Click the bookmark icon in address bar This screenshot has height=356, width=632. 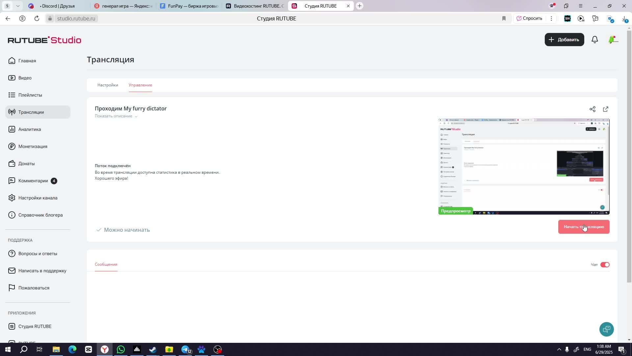504,18
